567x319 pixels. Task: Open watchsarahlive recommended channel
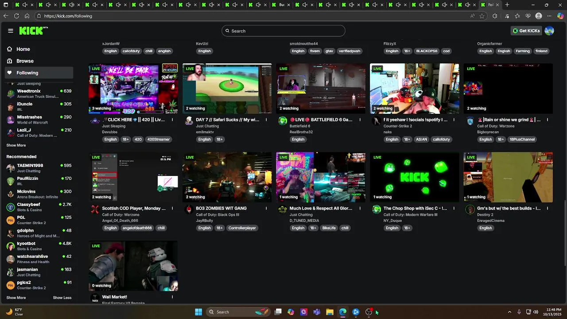39,259
